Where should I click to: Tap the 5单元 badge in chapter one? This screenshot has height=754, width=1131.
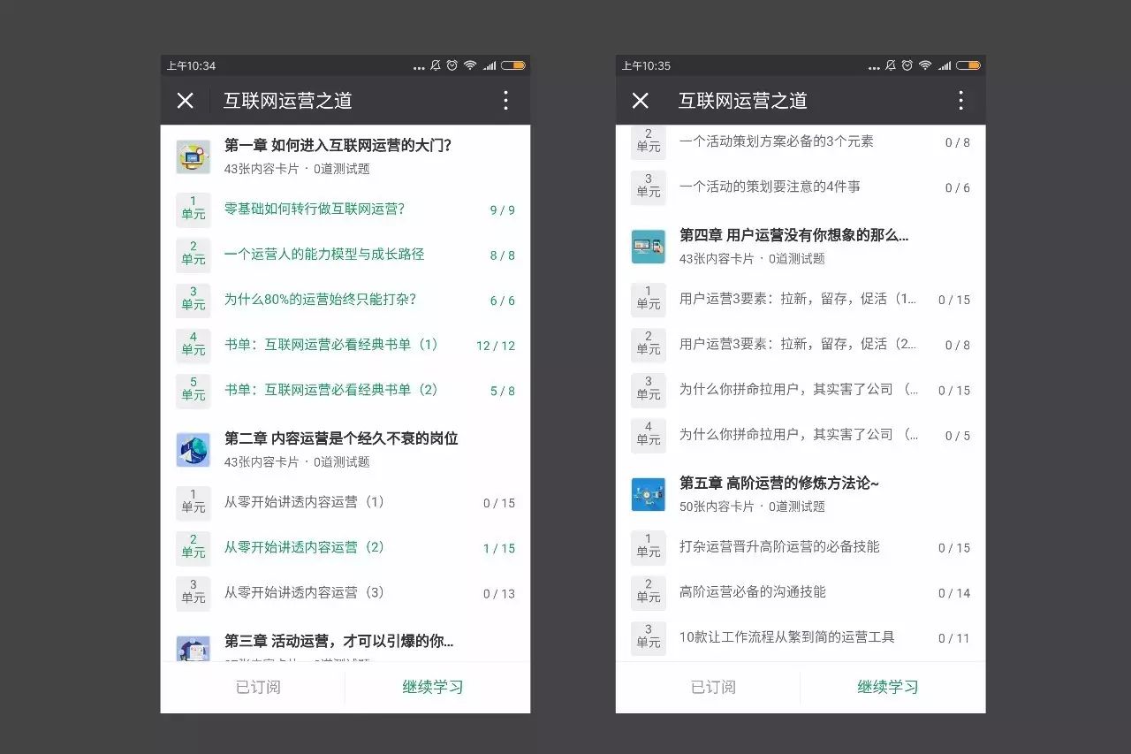coord(194,390)
